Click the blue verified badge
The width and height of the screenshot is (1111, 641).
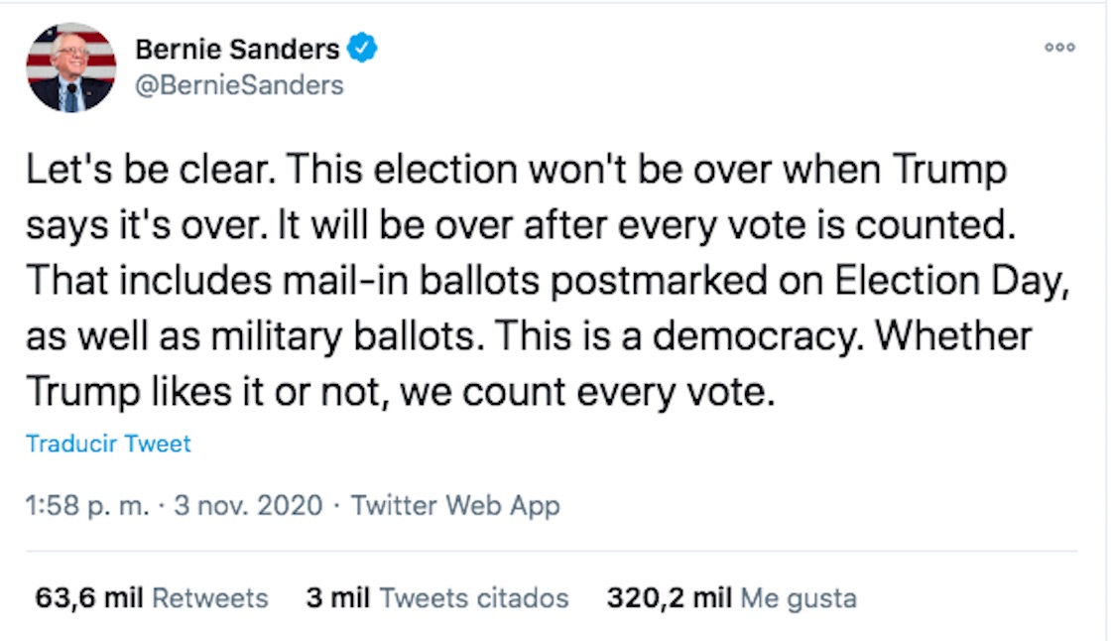click(362, 48)
